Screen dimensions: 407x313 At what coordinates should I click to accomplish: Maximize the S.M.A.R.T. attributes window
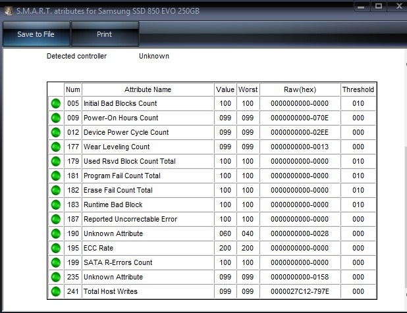[x=379, y=6]
